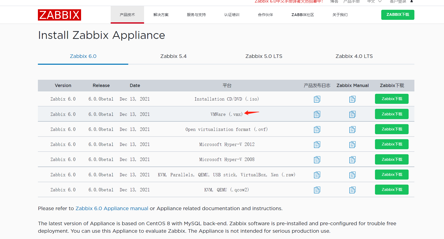Open the language dropdown next to 中文

380,1
